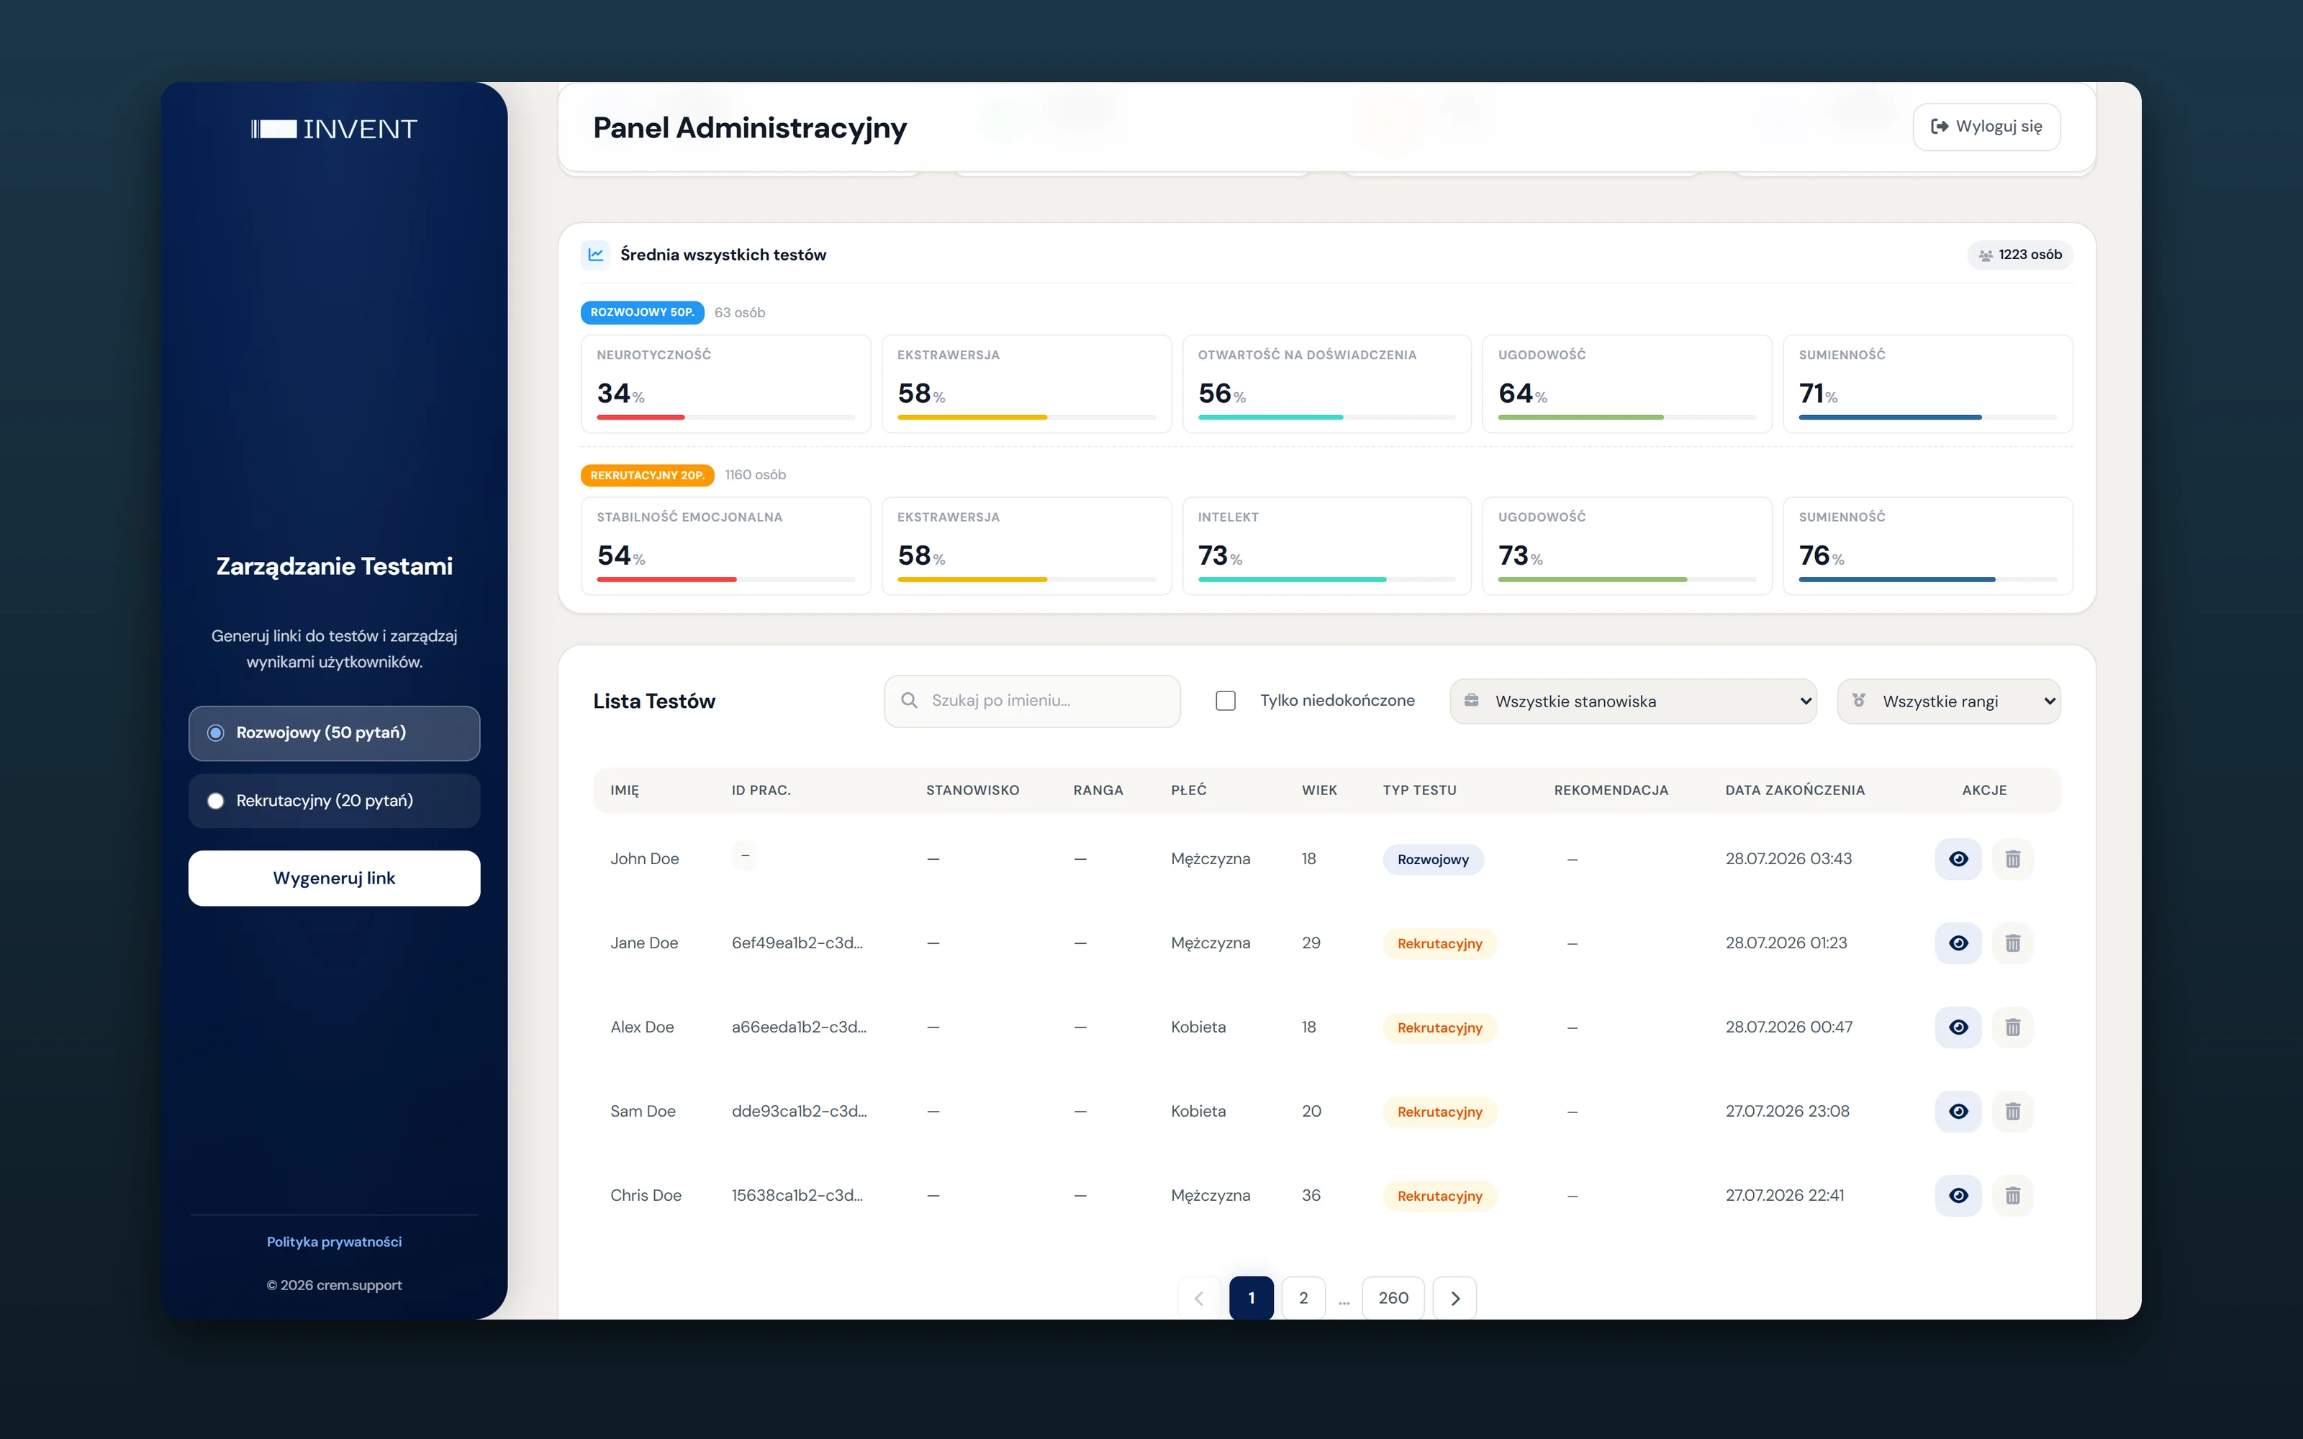Click the Wyloguj się button
Screen dimensions: 2303x1439
1986,127
